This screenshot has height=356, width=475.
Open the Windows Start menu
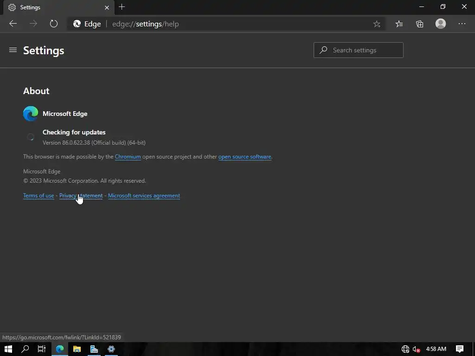[x=8, y=349]
